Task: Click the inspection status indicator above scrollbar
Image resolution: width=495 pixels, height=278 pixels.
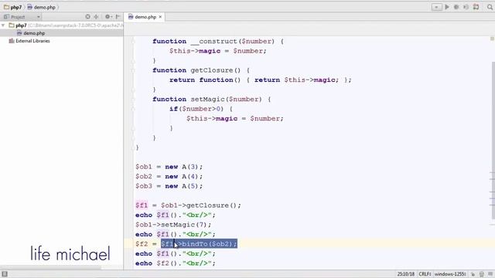Action: pyautogui.click(x=492, y=39)
